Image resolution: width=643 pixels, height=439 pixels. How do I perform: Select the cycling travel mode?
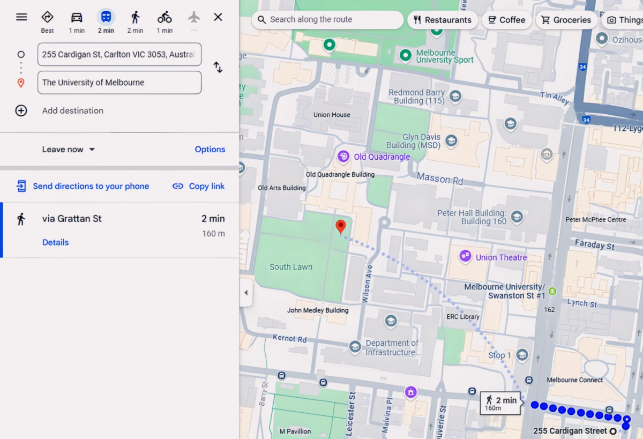(165, 21)
